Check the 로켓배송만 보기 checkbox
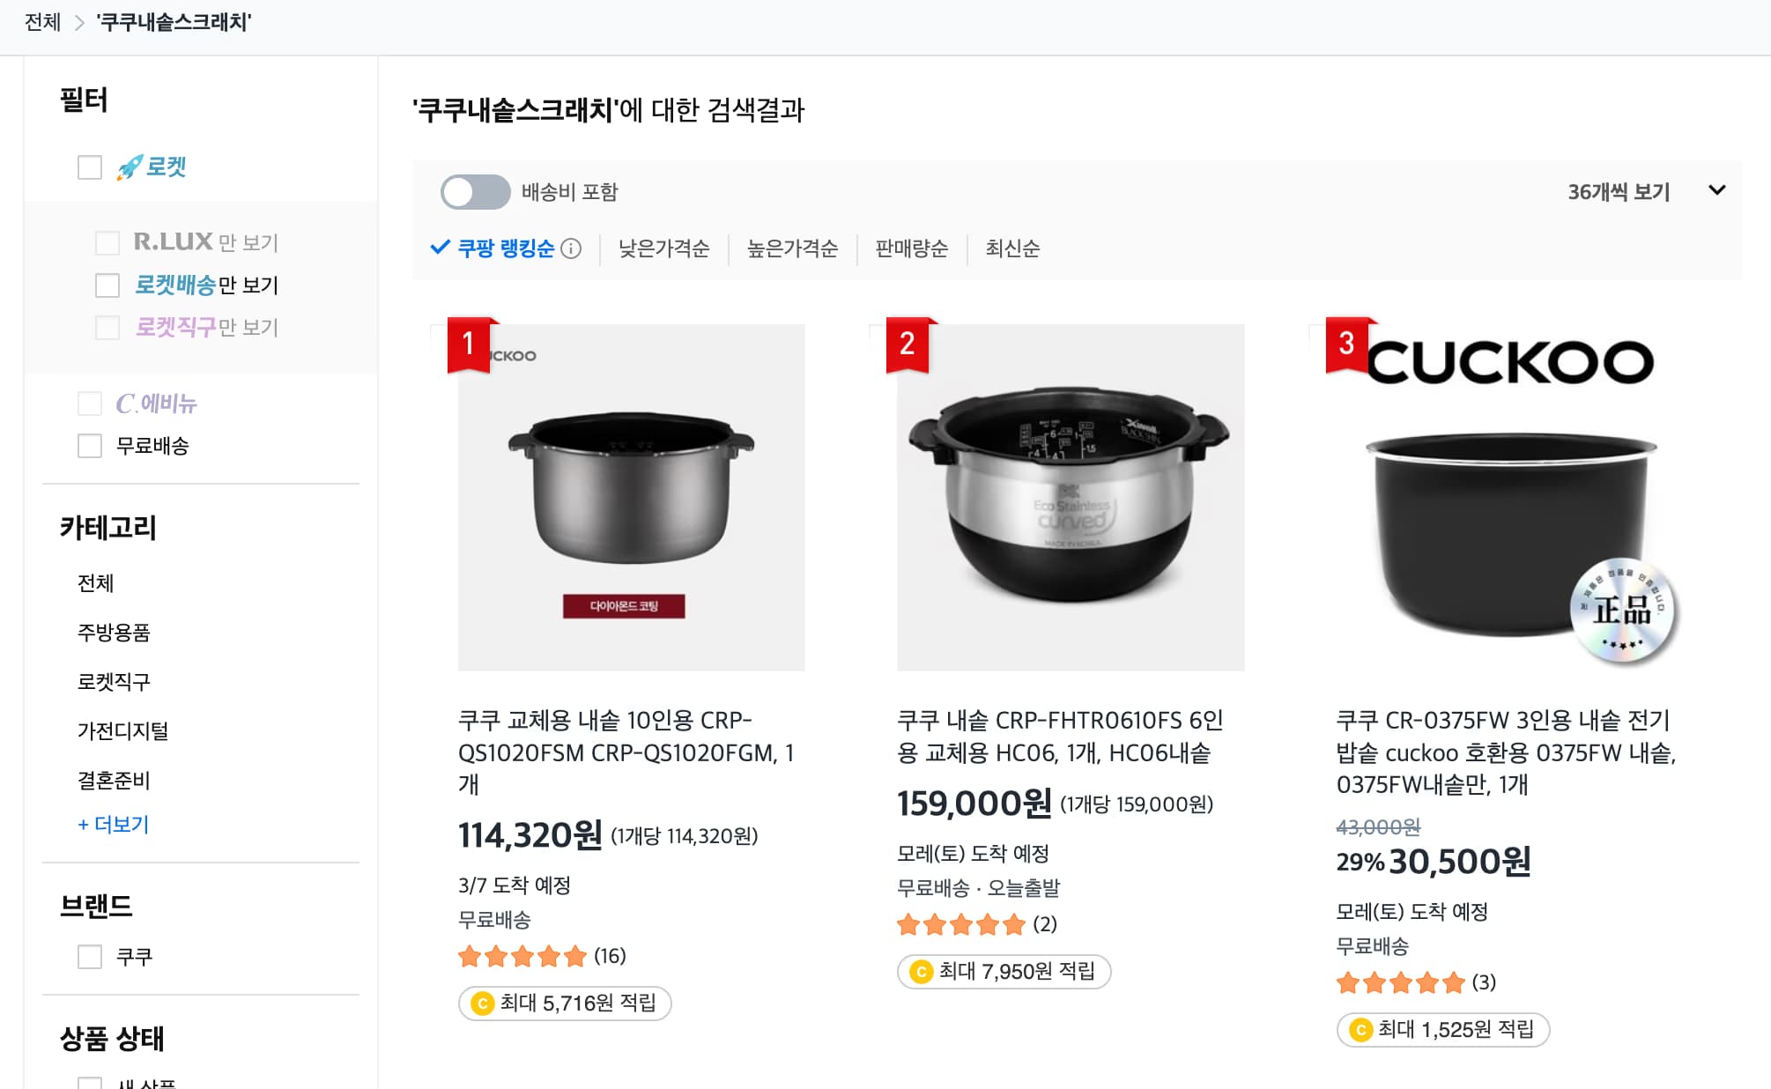1771x1089 pixels. [107, 285]
